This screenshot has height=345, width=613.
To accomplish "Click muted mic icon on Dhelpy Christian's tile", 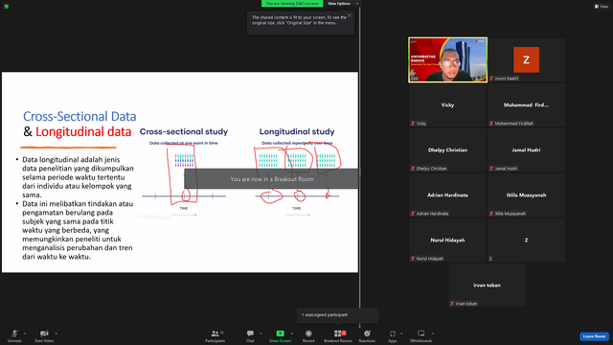I will 413,169.
